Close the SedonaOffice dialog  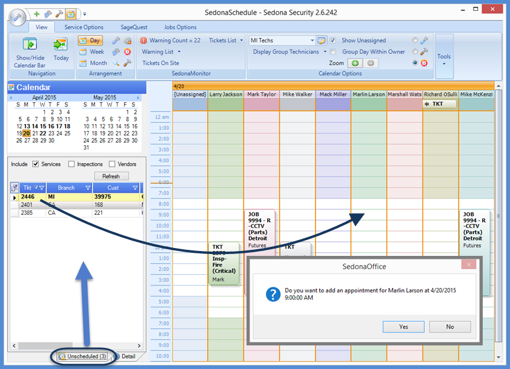tap(469, 264)
